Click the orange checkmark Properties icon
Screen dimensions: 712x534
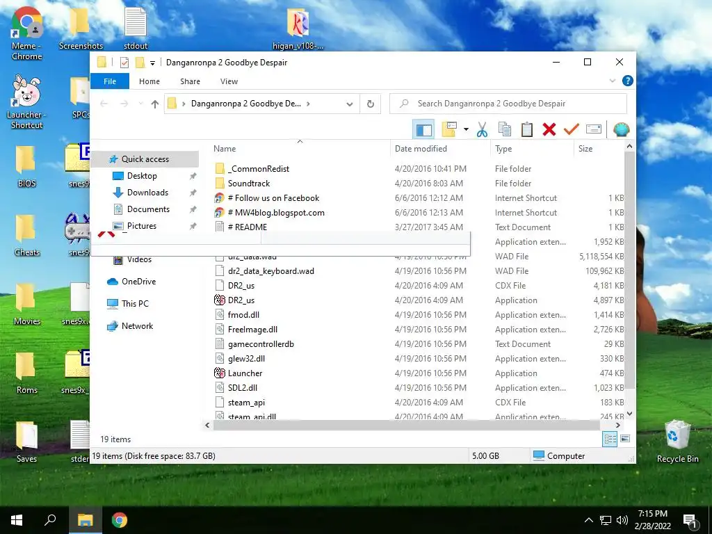pyautogui.click(x=572, y=129)
